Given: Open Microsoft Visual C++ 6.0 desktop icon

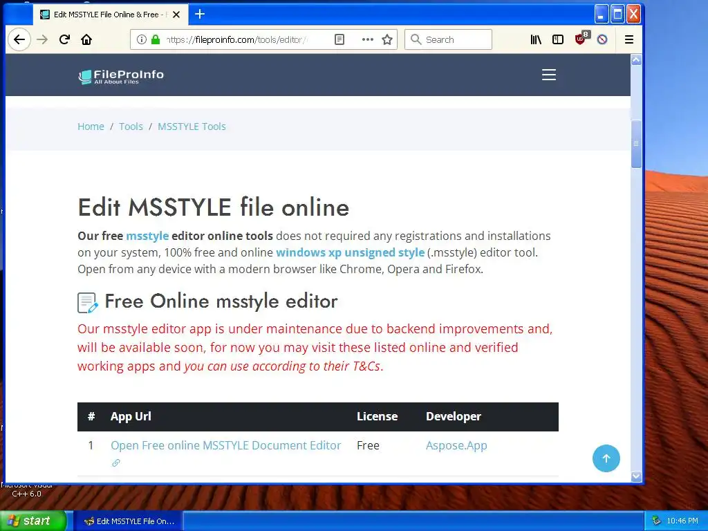Looking at the screenshot, I should 26,490.
